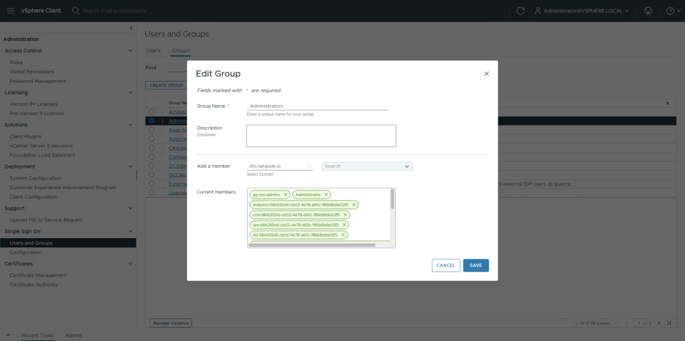This screenshot has height=341, width=685.
Task: Open the hamburger navigation menu
Action: tap(10, 11)
